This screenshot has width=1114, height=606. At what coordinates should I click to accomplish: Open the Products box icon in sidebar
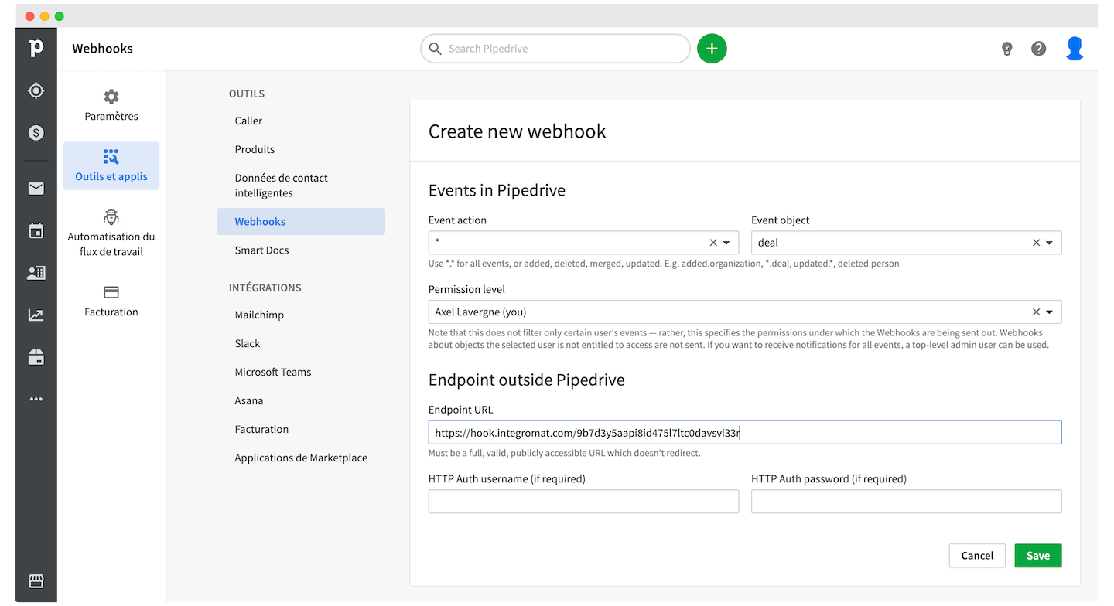tap(36, 356)
